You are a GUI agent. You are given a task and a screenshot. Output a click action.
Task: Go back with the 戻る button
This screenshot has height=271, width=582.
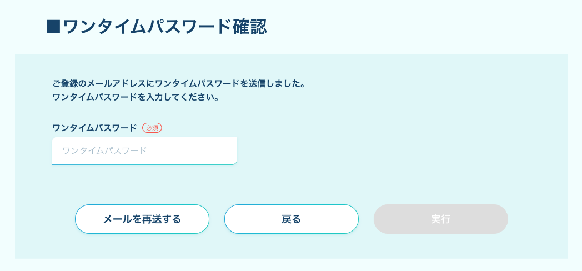point(291,219)
